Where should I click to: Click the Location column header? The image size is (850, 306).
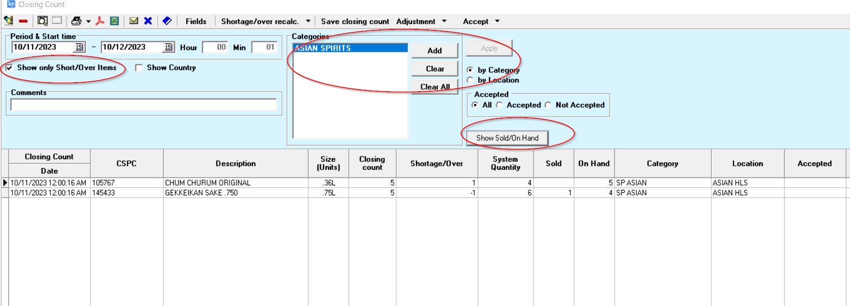[748, 163]
